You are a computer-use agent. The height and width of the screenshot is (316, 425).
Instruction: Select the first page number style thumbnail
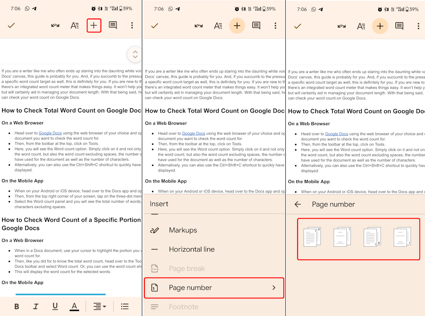click(311, 237)
